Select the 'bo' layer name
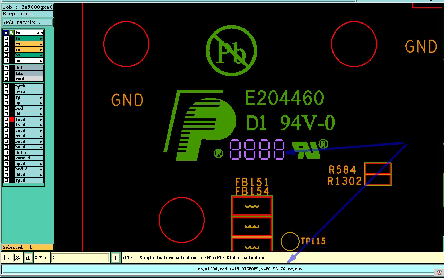 (29, 61)
